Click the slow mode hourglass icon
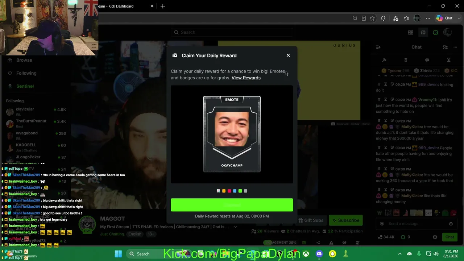The height and width of the screenshot is (261, 464). click(x=448, y=60)
